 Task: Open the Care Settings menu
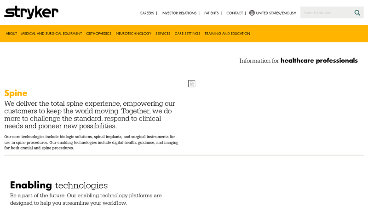point(187,34)
